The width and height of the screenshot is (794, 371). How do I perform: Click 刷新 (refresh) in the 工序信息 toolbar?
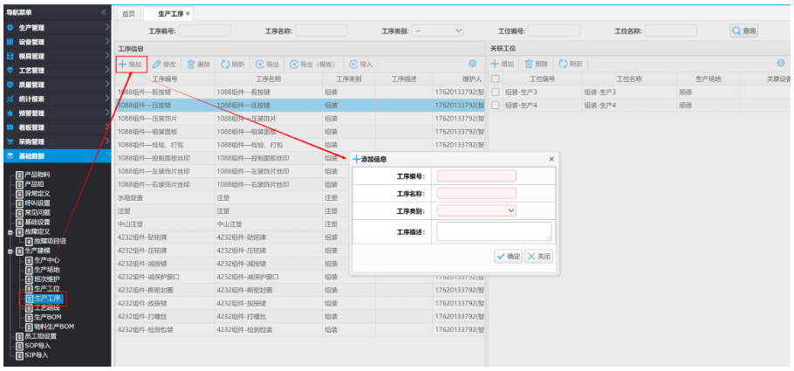233,65
